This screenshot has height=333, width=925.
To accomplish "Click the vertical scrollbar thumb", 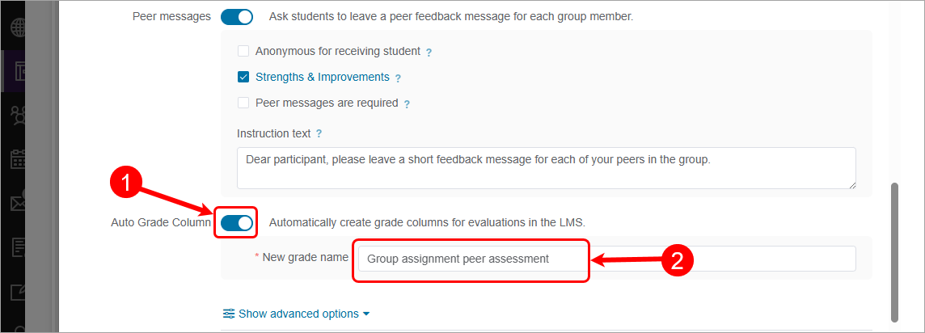I will click(x=894, y=251).
